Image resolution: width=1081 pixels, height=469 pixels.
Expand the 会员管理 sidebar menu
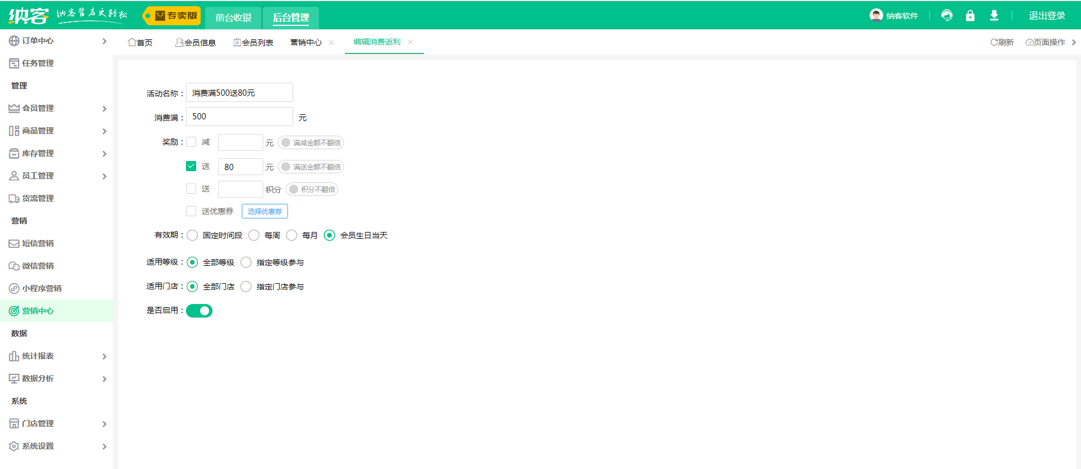[x=56, y=108]
